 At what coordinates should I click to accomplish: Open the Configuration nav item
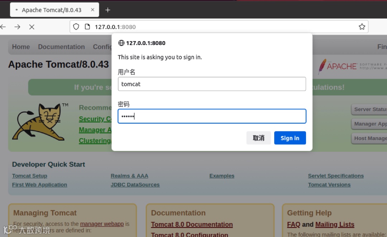click(x=102, y=47)
